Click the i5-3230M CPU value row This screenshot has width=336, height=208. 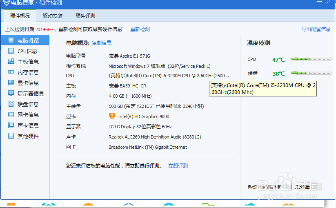169,76
